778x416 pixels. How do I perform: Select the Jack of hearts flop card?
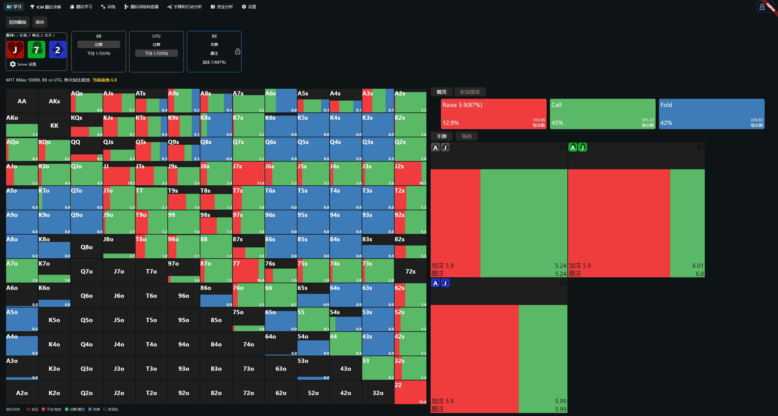(x=15, y=50)
